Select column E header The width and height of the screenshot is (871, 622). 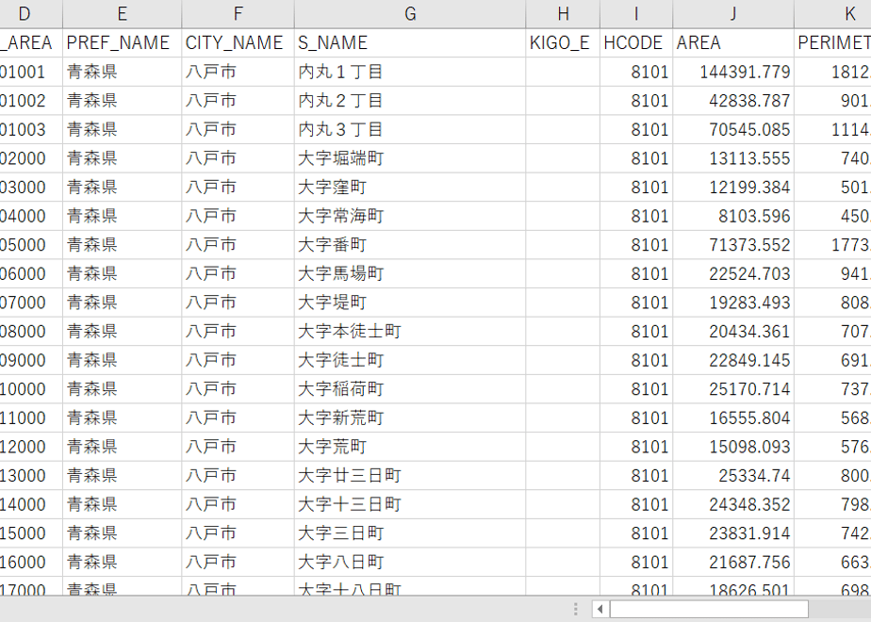tap(123, 14)
